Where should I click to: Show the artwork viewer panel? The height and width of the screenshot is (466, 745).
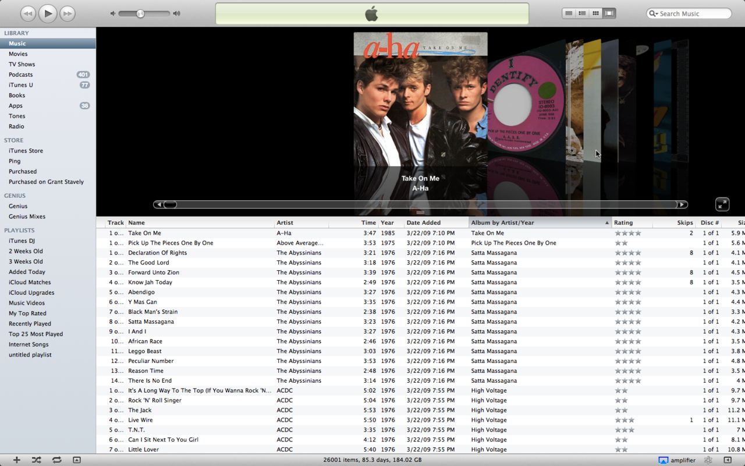[77, 460]
